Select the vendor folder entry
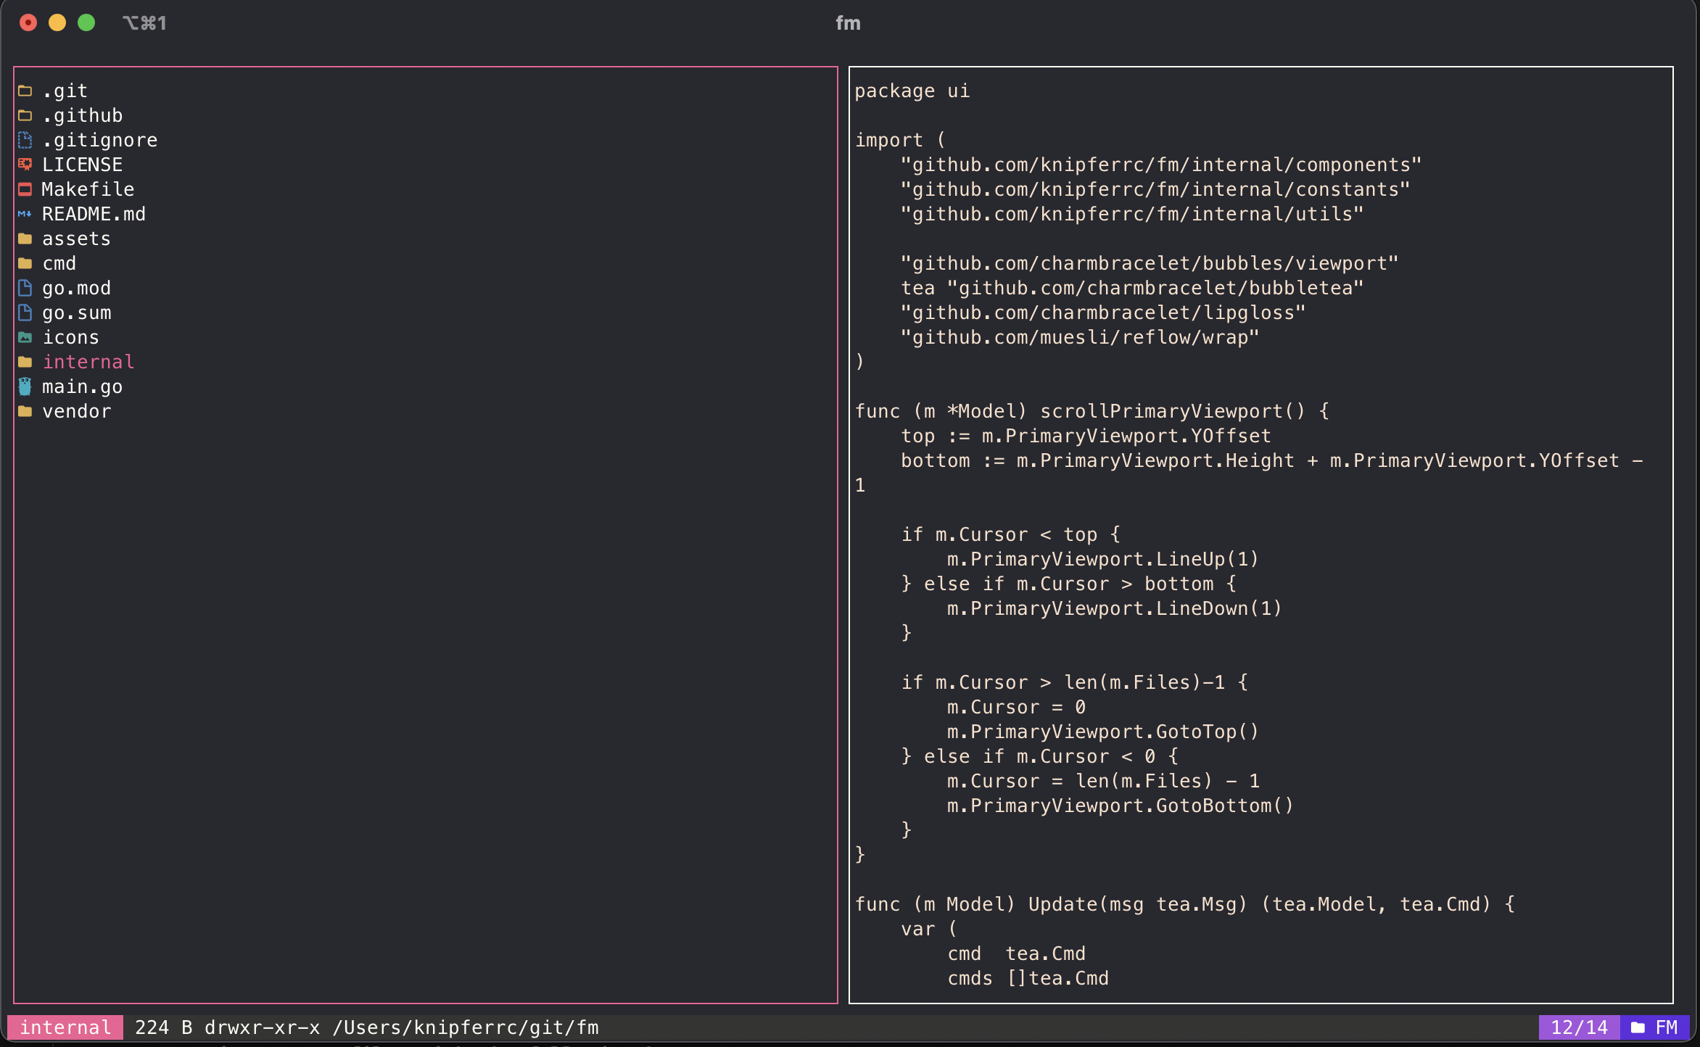This screenshot has height=1047, width=1700. (x=76, y=411)
